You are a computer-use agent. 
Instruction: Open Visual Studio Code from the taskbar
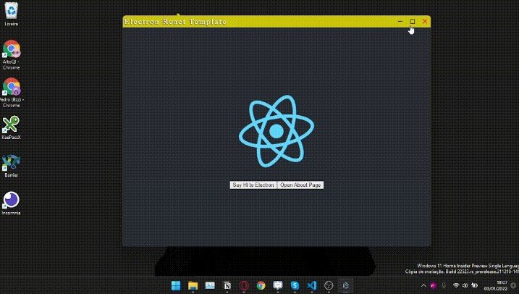click(312, 285)
